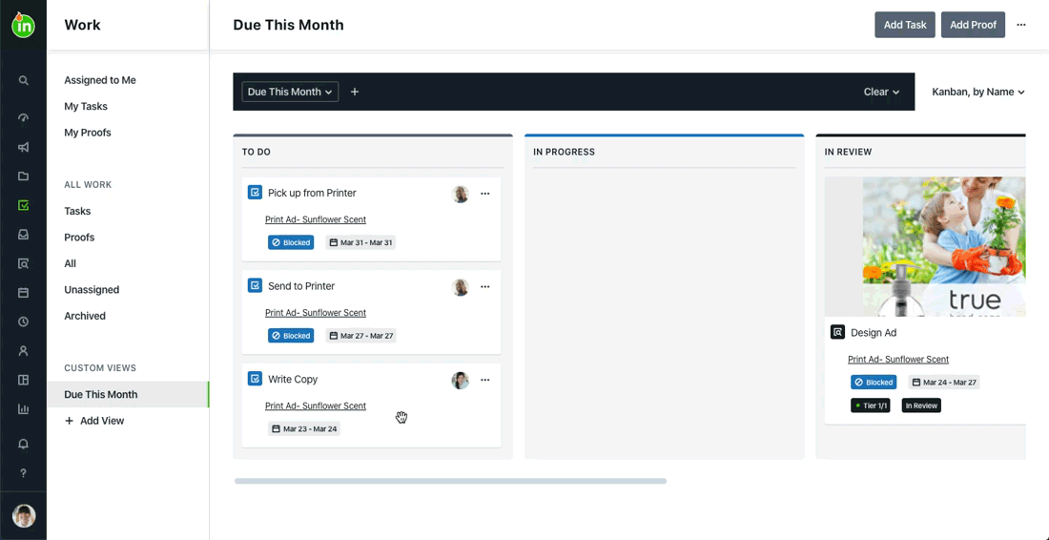The height and width of the screenshot is (540, 1049).
Task: Click assignee avatar on Send to Printer
Action: pos(461,287)
